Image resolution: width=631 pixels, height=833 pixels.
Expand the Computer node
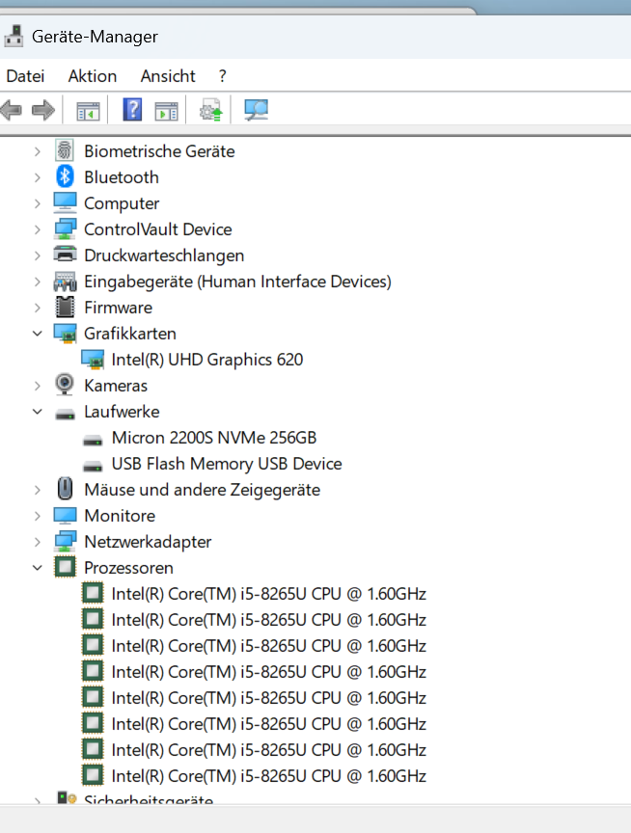[38, 203]
